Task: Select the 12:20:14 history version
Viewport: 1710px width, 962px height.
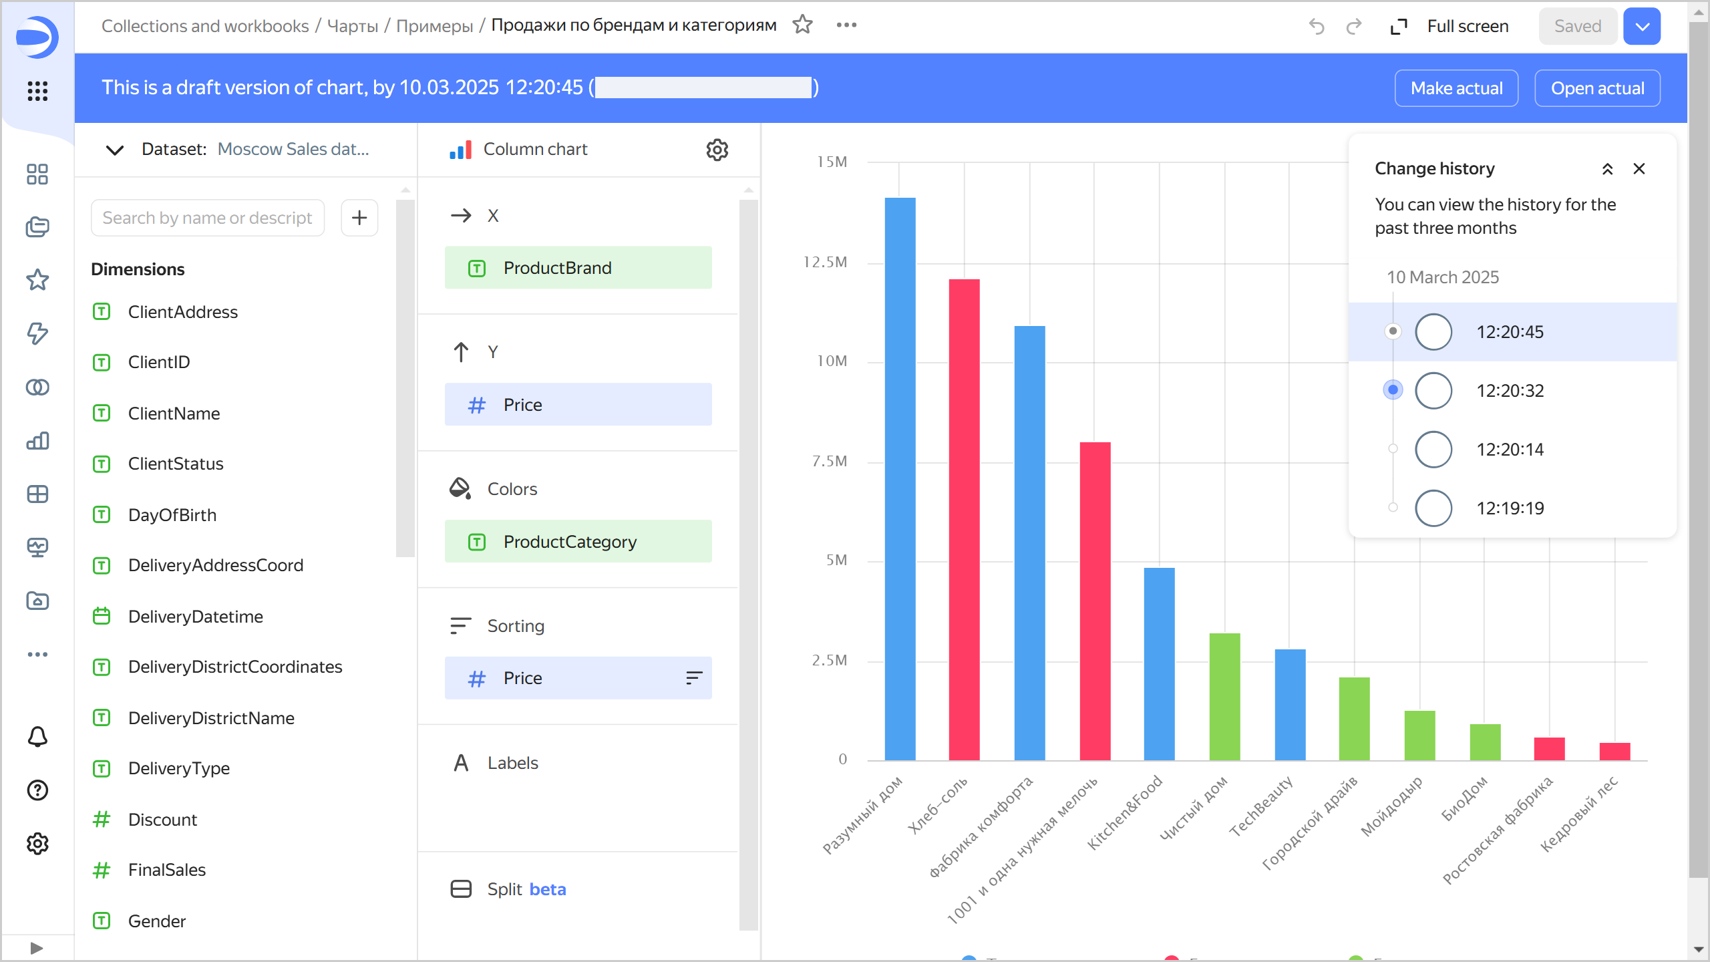Action: [x=1433, y=450]
